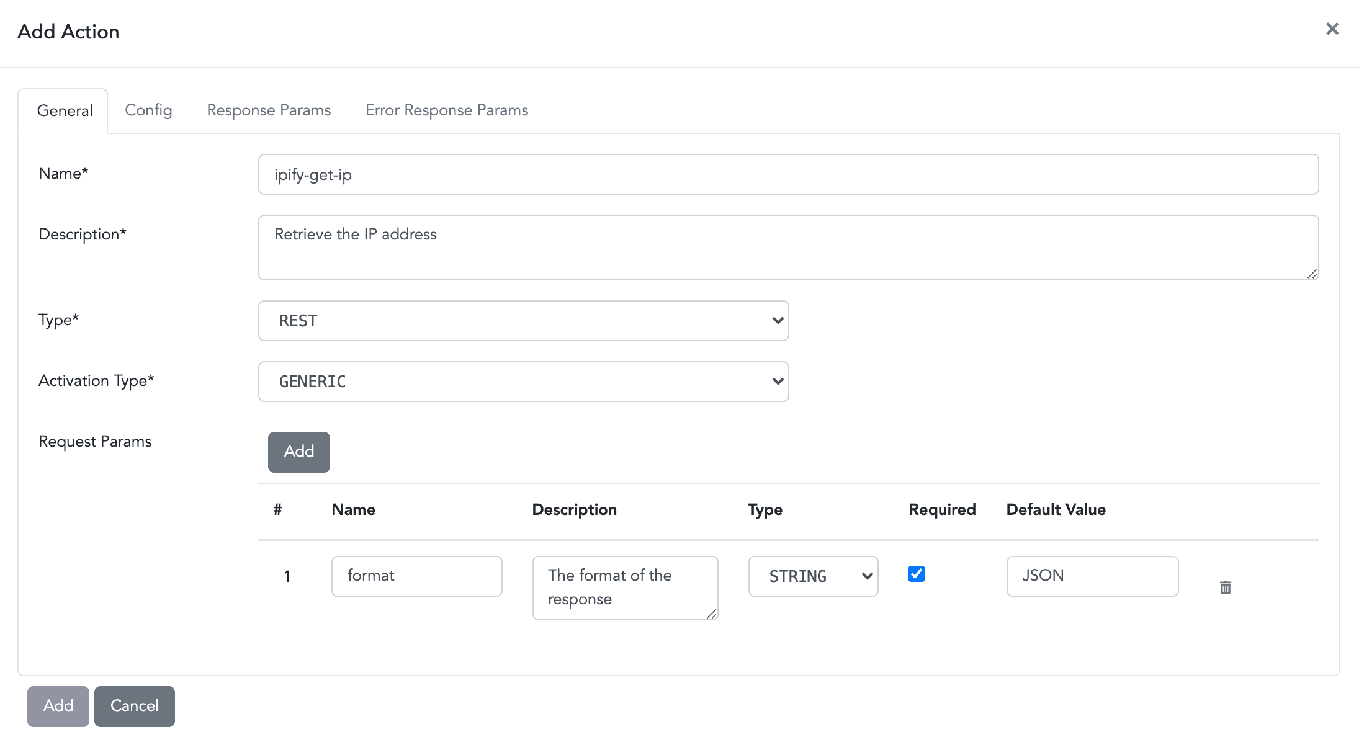The image size is (1359, 742).
Task: Open the parameter Type dropdown showing STRING
Action: coord(813,576)
